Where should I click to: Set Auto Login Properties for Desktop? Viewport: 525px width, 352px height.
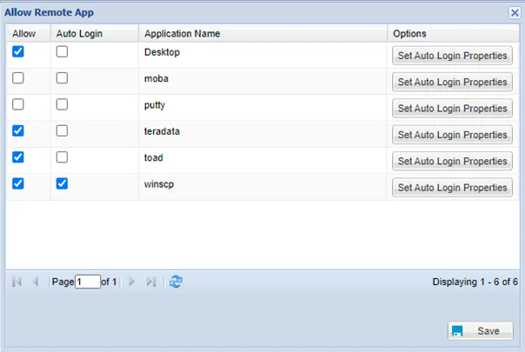click(x=452, y=56)
